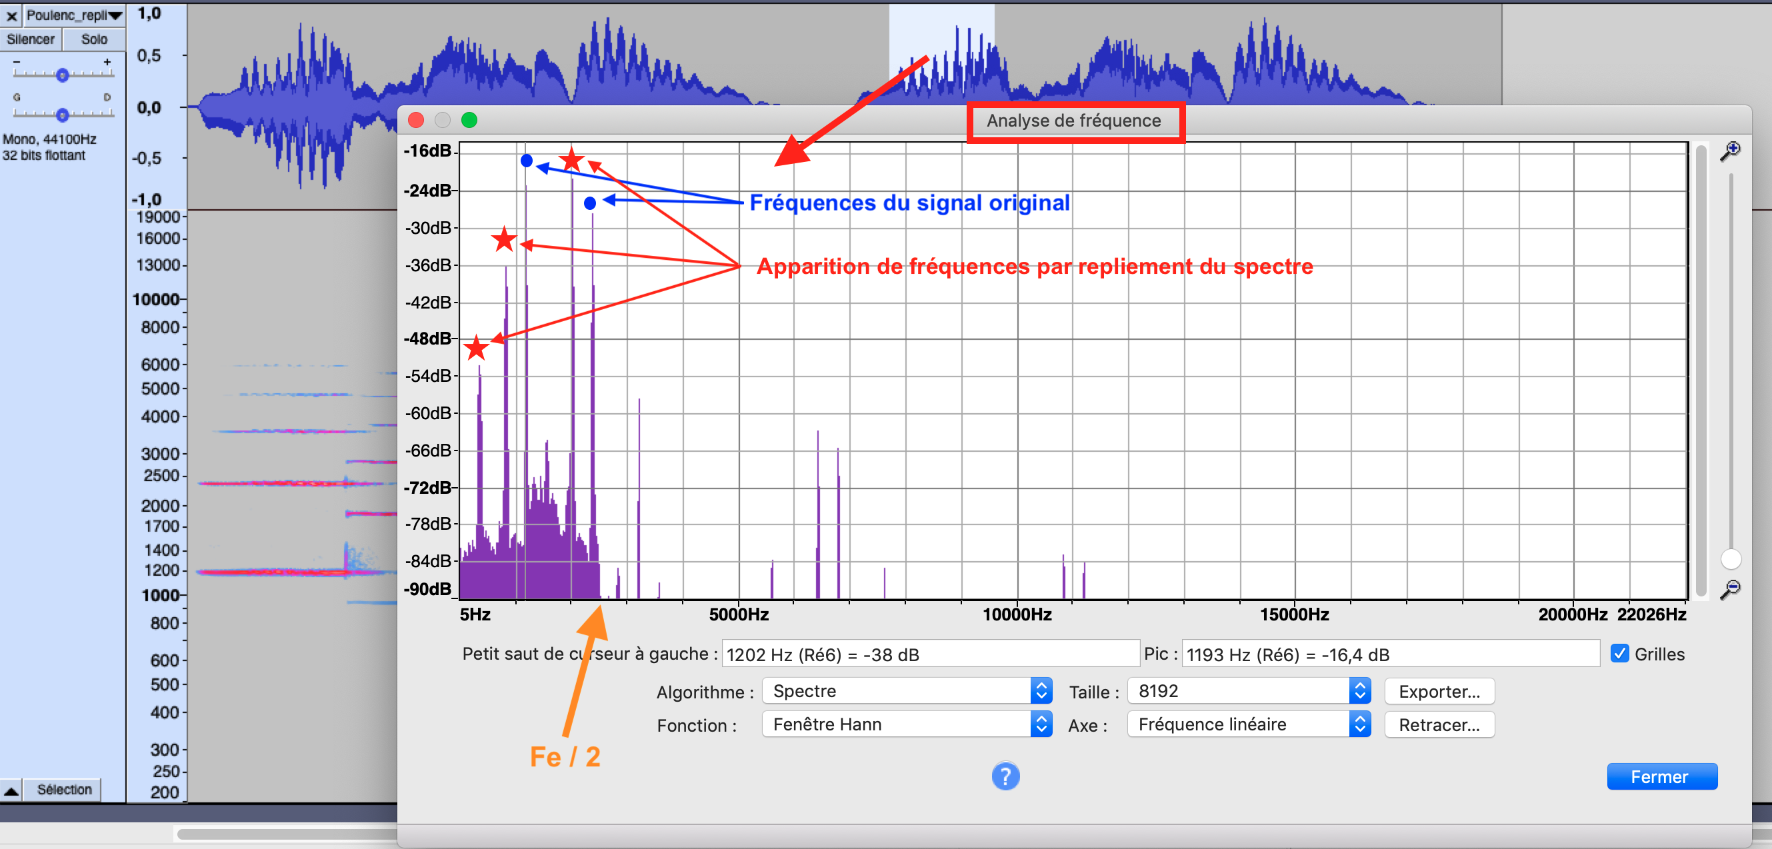This screenshot has width=1772, height=849.
Task: Open the Algorithme dropdown showing Spectre
Action: click(x=906, y=691)
